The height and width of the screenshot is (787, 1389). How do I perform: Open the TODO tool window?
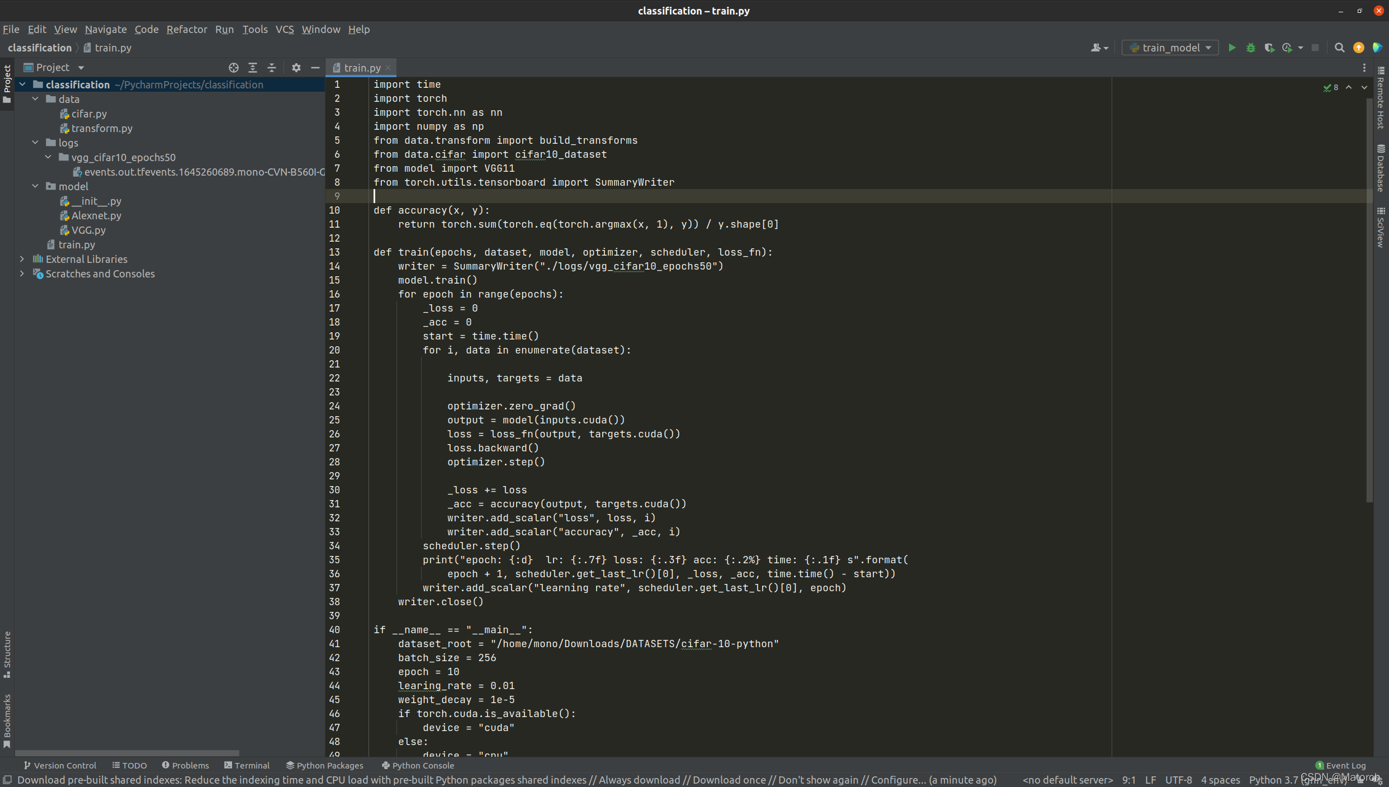130,765
